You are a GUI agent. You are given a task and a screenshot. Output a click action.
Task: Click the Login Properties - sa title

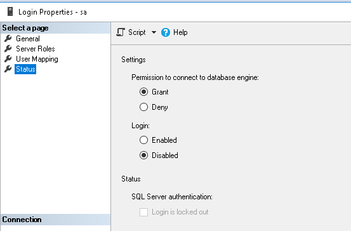(x=53, y=12)
